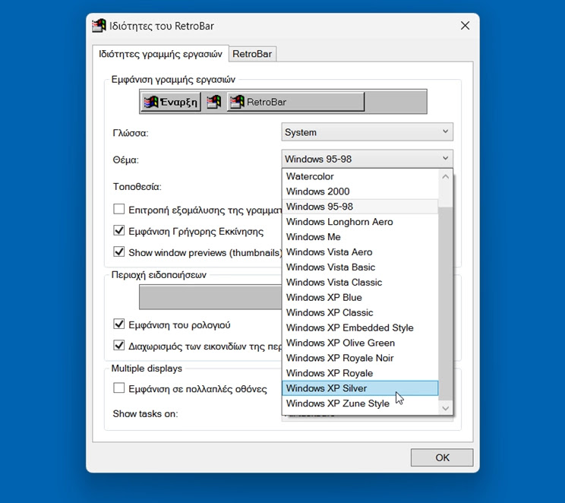
Task: Uncheck Εμφάνιση του ρολογιού
Action: (119, 324)
